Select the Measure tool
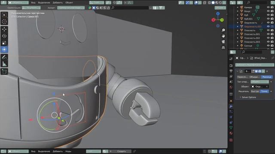The width and height of the screenshot is (275, 154). (x=4, y=64)
